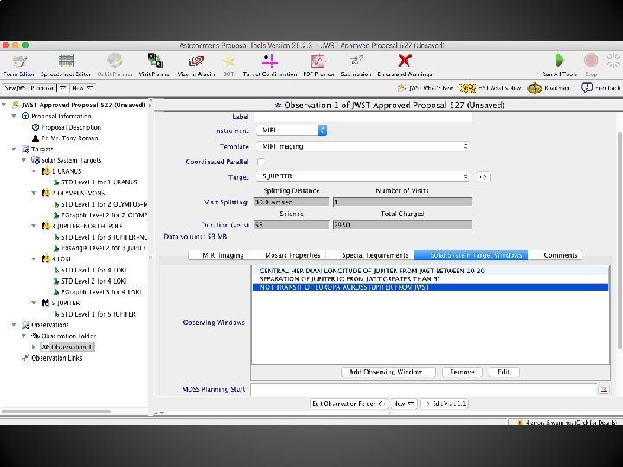
Task: Collapse the Observations tree node
Action: 14,325
